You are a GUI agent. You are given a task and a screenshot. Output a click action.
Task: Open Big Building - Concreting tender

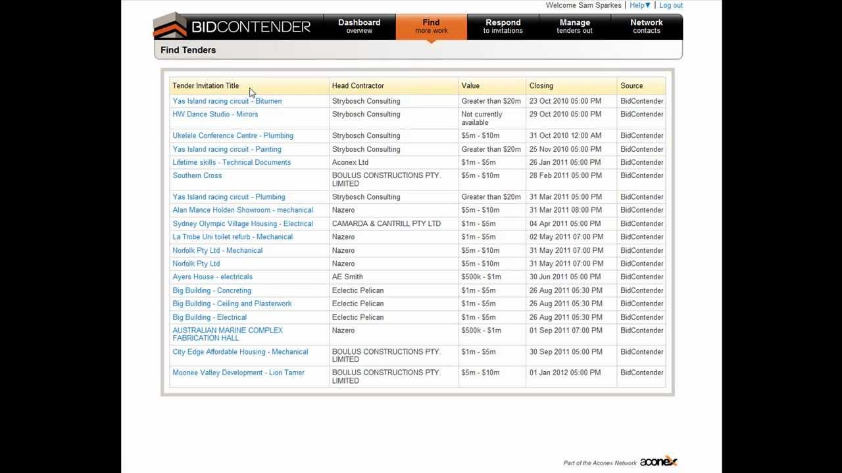212,290
